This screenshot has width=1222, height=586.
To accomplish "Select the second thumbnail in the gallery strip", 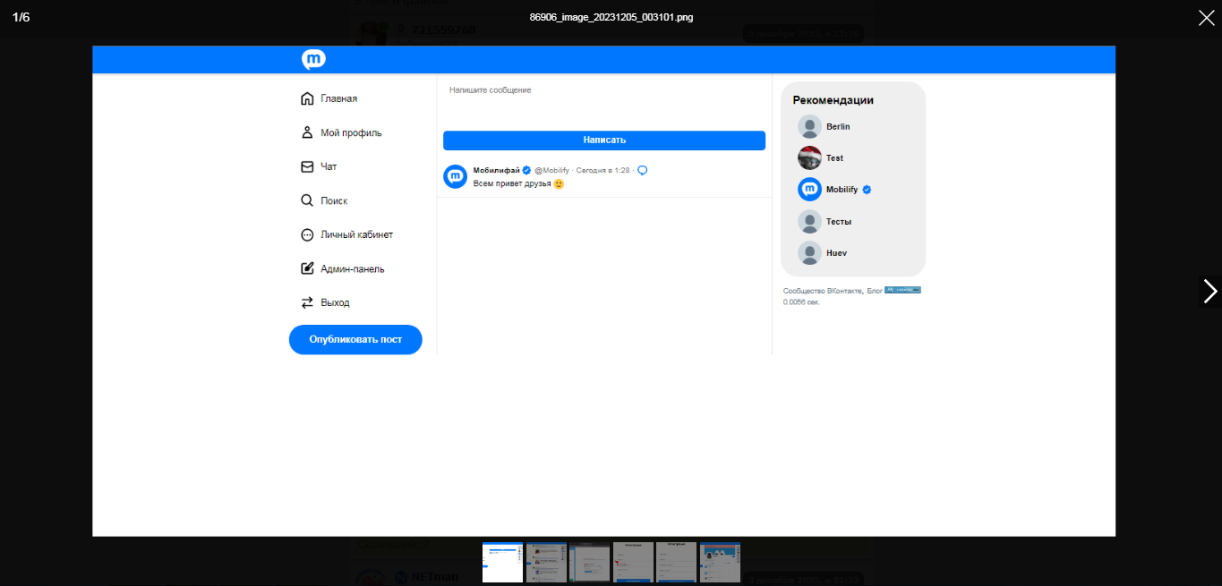I will pos(546,562).
